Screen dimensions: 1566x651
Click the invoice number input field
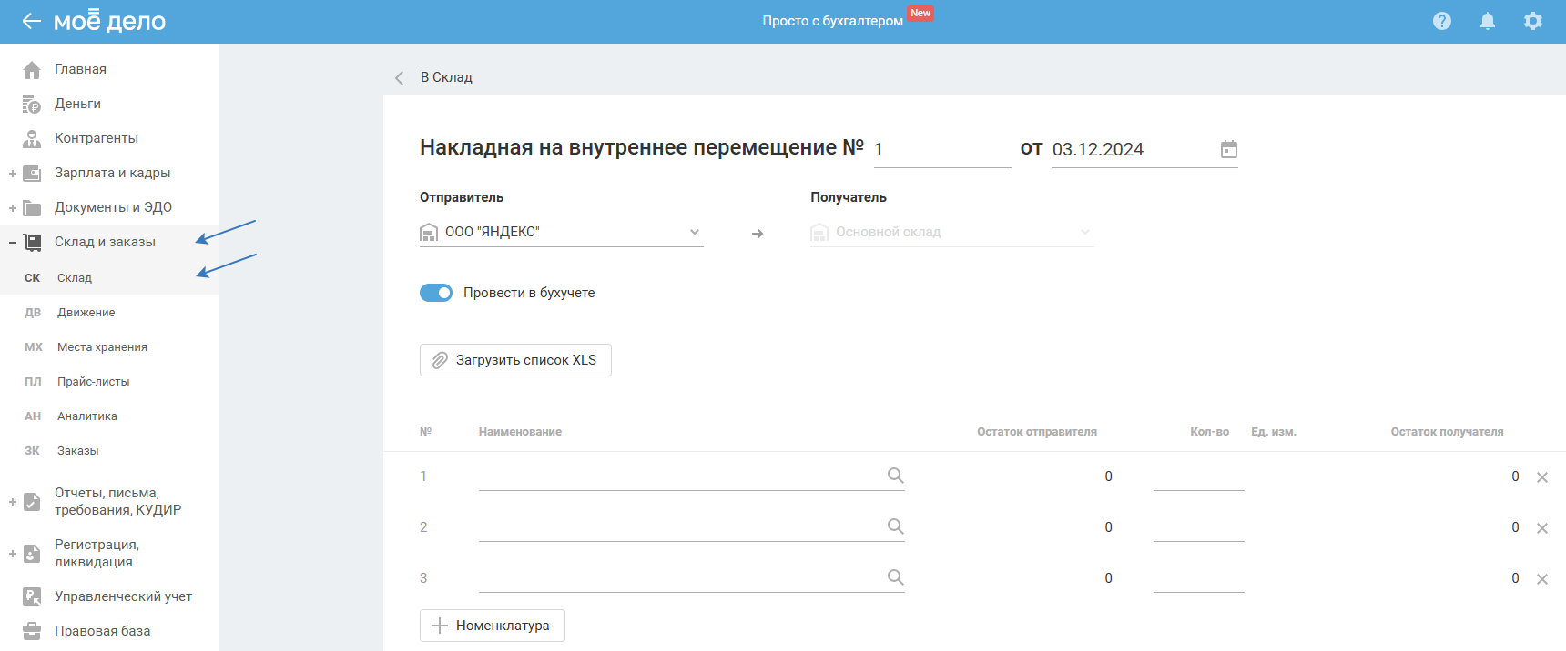[941, 150]
